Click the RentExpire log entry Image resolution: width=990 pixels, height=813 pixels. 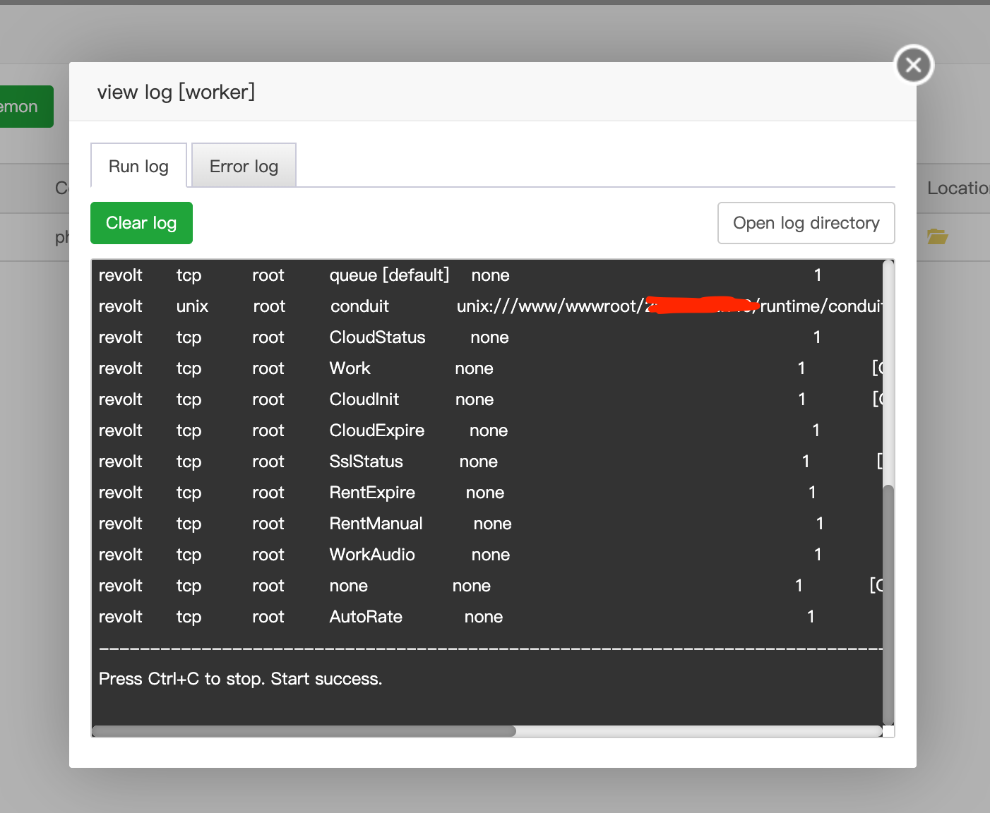[372, 493]
